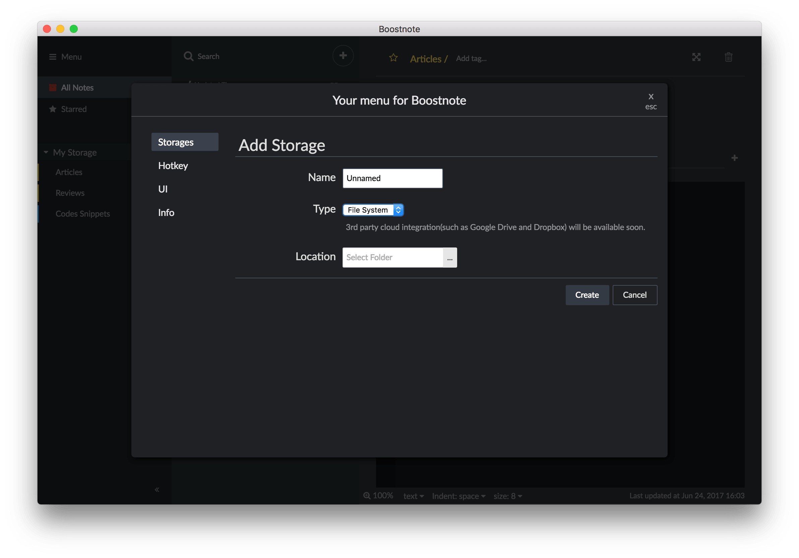Image resolution: width=799 pixels, height=558 pixels.
Task: Click the Starred star icon in sidebar
Action: 53,109
